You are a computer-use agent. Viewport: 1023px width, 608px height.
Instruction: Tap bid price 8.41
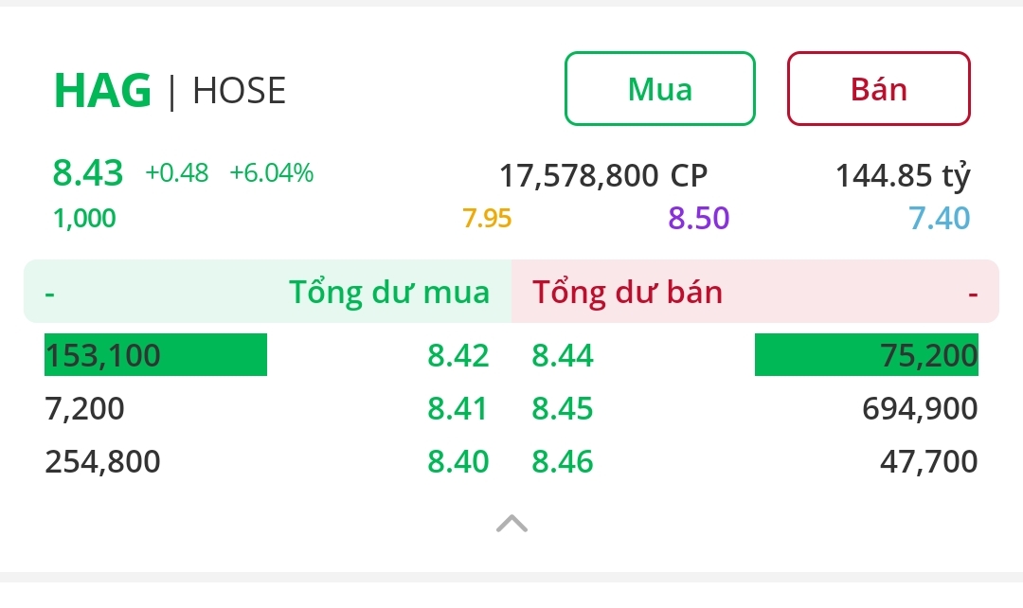(458, 408)
